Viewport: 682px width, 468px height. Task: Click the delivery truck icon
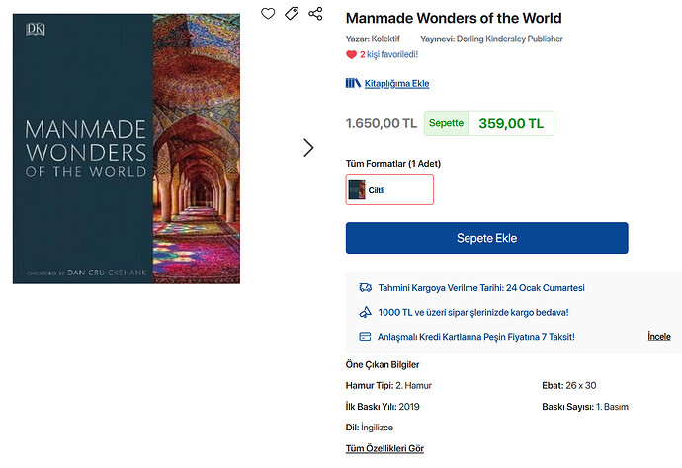coord(365,288)
